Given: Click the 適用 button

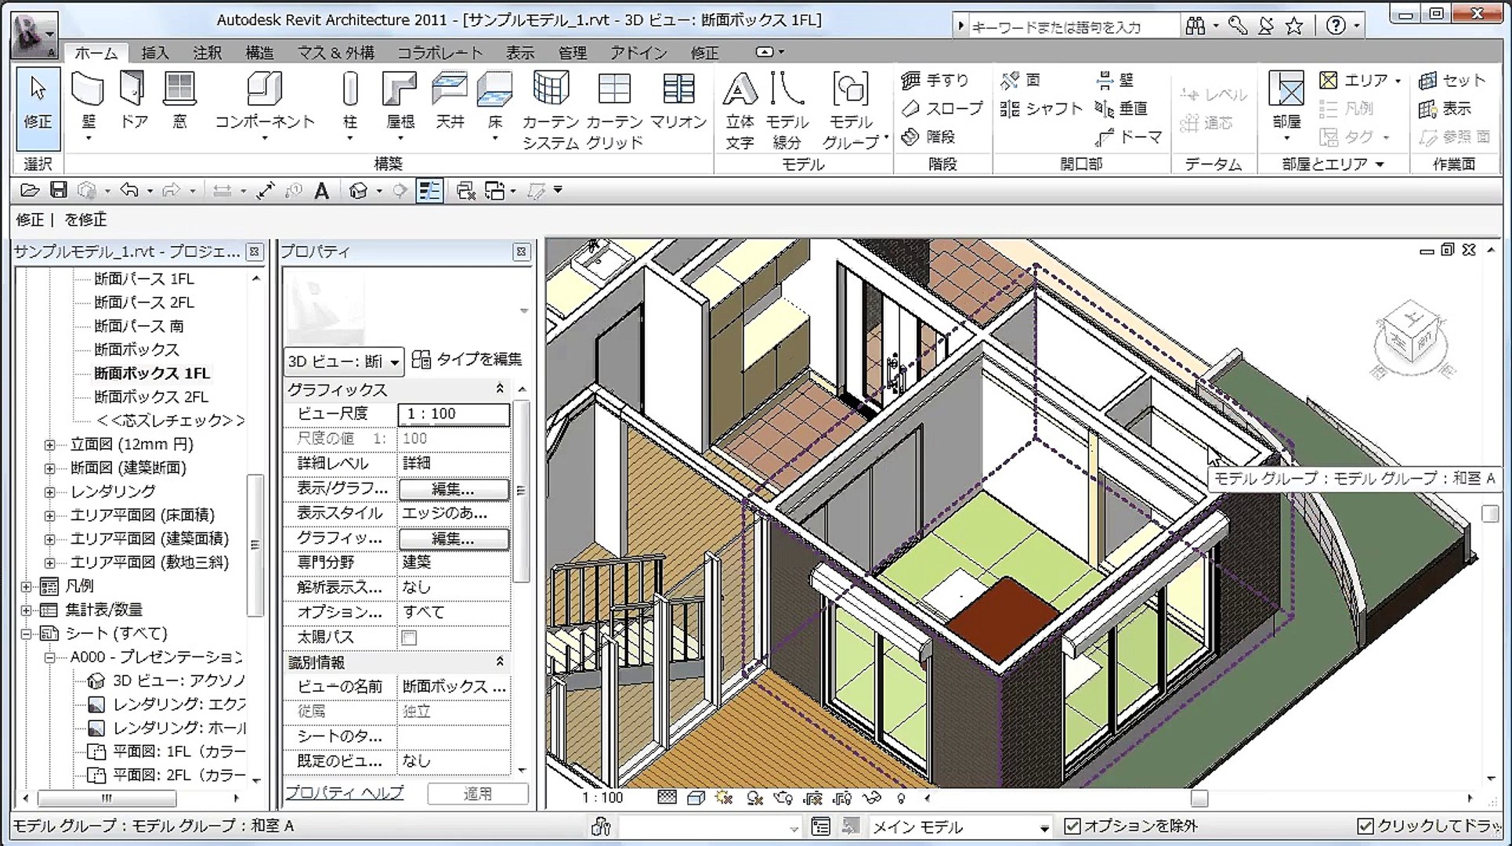Looking at the screenshot, I should tap(478, 794).
